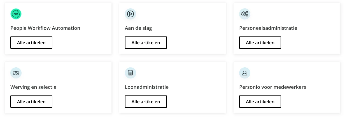Click Alle artikelen under People Workflow Automation
The width and height of the screenshot is (345, 118).
point(31,43)
